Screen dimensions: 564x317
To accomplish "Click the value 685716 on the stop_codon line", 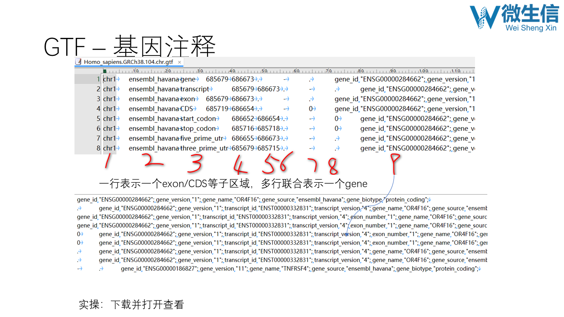I will click(x=243, y=129).
